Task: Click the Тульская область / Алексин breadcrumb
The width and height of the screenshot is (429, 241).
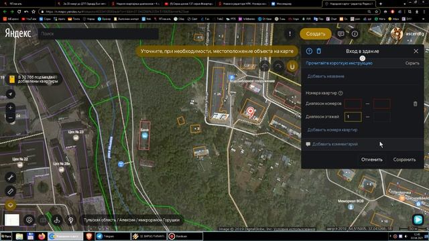Action: [131, 220]
